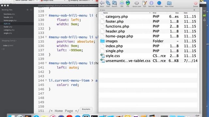This screenshot has height=117, width=209.
Task: Click the Working Files gear icon
Action: (27, 10)
